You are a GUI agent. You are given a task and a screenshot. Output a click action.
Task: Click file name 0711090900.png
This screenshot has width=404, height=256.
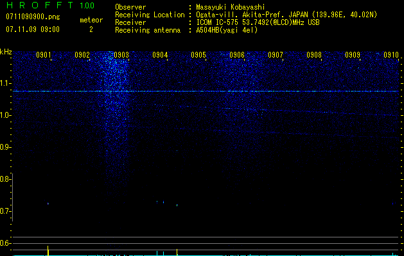coord(33,17)
